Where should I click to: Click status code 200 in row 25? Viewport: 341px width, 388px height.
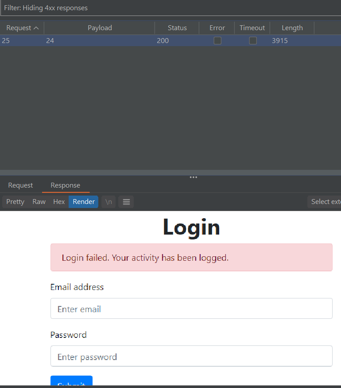(x=163, y=41)
